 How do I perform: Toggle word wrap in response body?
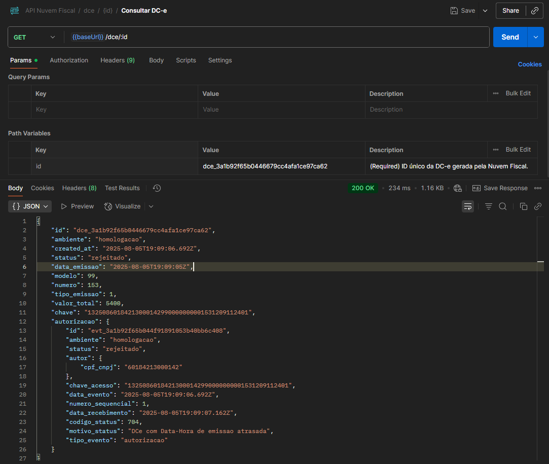click(x=467, y=206)
